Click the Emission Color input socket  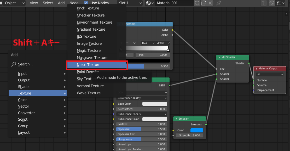173,130
